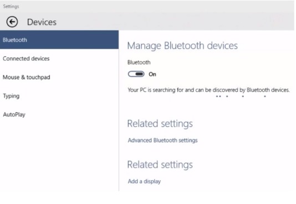Click the Manage Bluetooth devices heading
The width and height of the screenshot is (296, 204).
182,46
